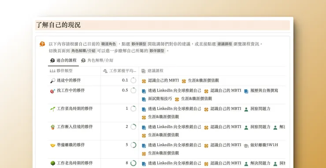The image size is (326, 168).
Task: Click the blue book icon beside LinkedIn in 準備離職 row
Action: [x=144, y=146]
